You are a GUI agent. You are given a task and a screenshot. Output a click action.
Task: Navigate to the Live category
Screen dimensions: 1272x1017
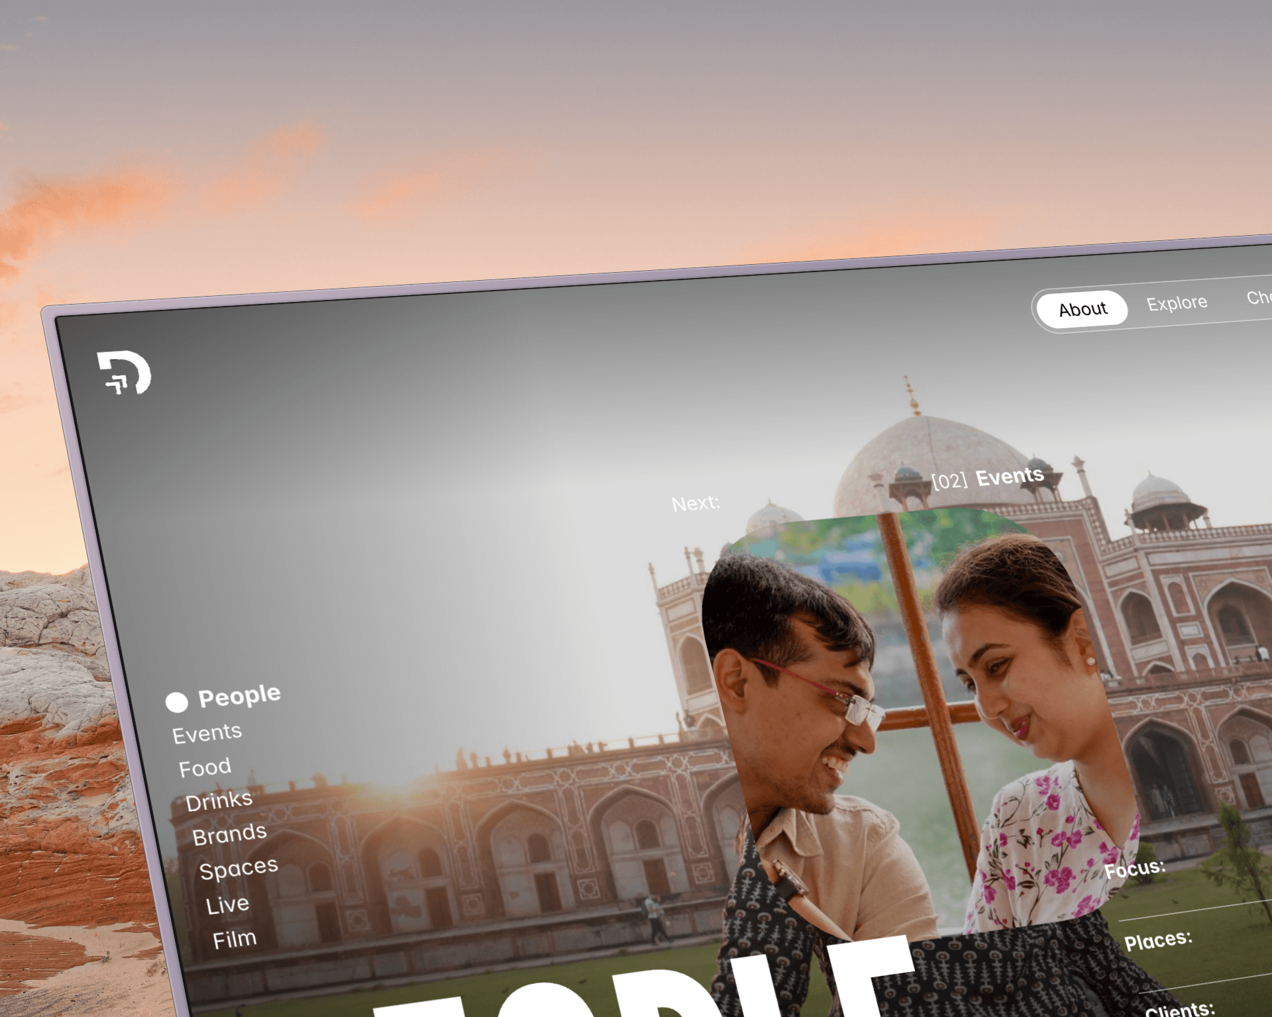coord(227,904)
